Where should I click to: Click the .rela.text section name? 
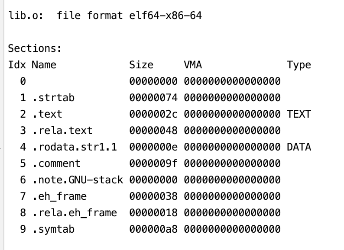62,131
